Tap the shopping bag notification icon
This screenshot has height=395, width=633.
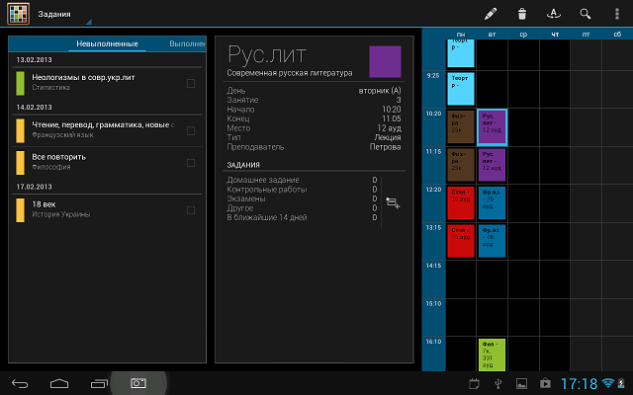pyautogui.click(x=545, y=383)
